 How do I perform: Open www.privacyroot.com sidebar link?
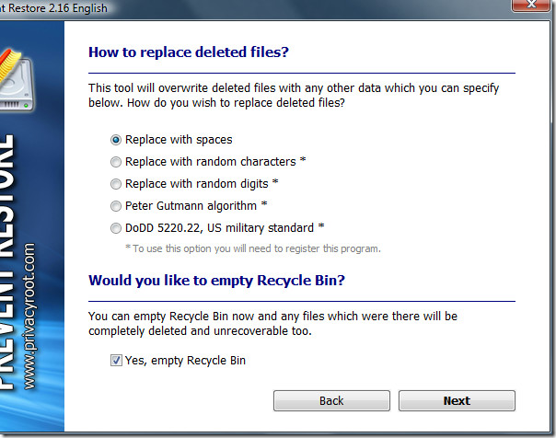point(29,317)
